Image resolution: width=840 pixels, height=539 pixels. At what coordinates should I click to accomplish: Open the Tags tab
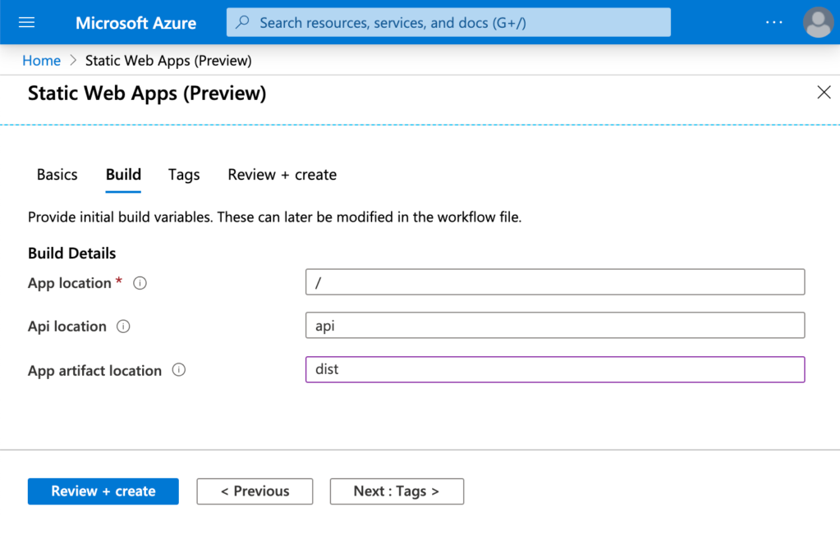coord(184,175)
